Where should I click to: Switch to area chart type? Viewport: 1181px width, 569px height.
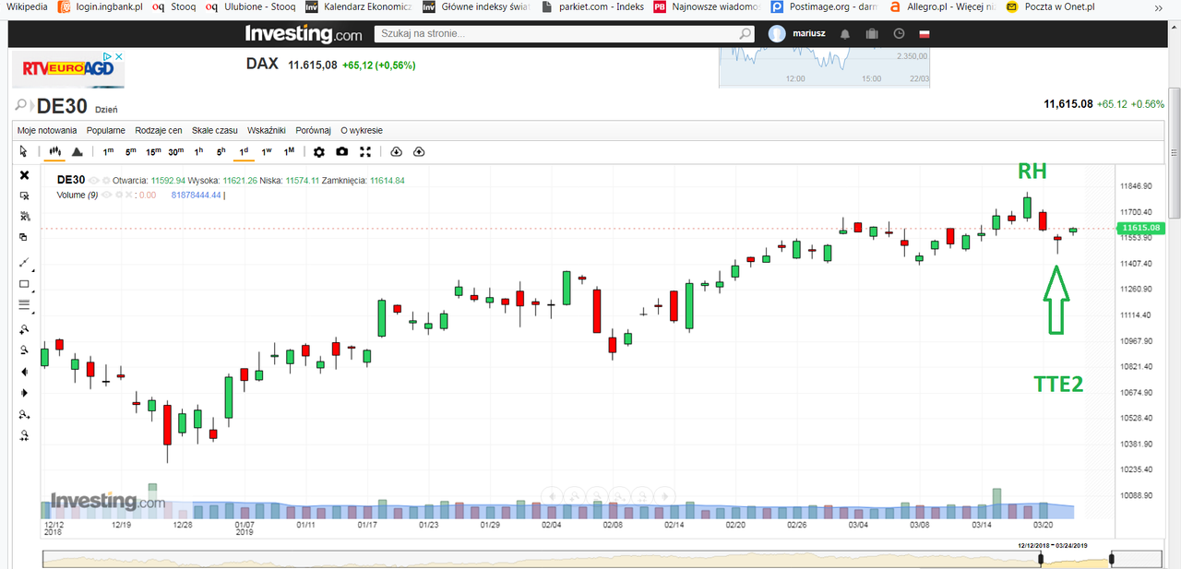pyautogui.click(x=78, y=151)
